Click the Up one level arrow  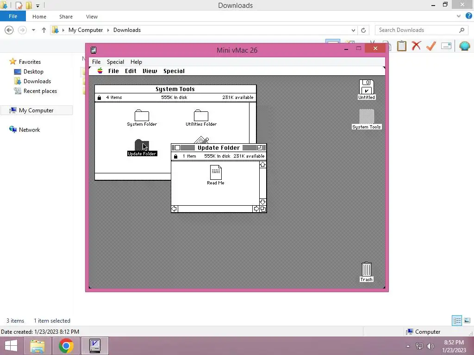click(44, 30)
